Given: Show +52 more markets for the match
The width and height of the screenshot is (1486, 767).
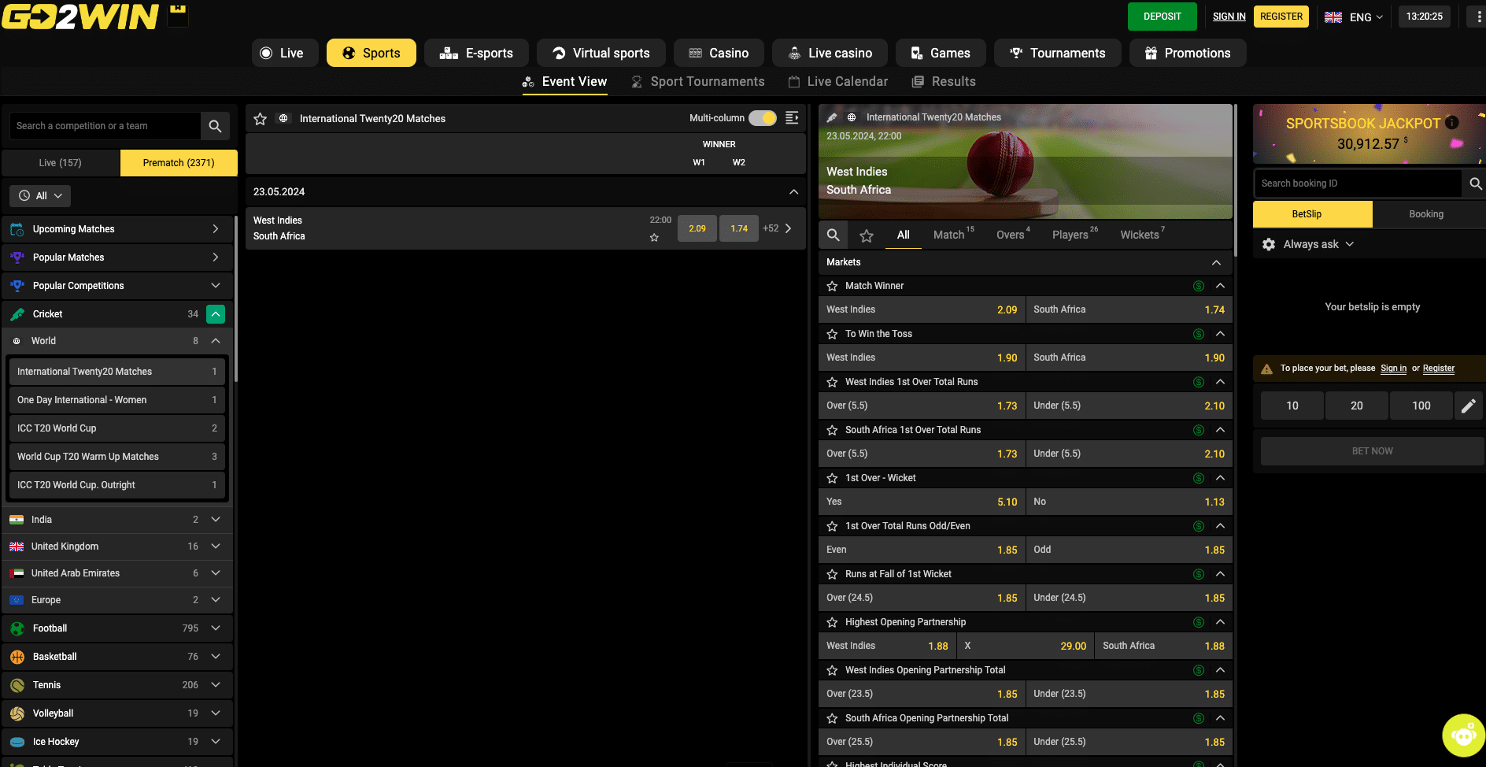Looking at the screenshot, I should pos(777,228).
